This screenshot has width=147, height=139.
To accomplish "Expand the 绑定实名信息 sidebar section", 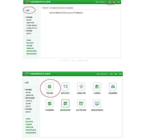I will click(30, 98).
